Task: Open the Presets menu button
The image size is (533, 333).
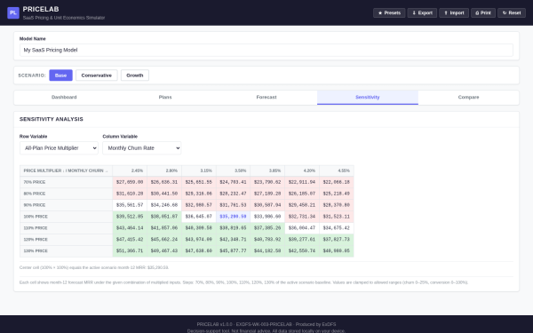Action: pos(389,13)
